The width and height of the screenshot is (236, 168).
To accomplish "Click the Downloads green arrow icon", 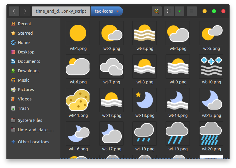I will point(13,71).
